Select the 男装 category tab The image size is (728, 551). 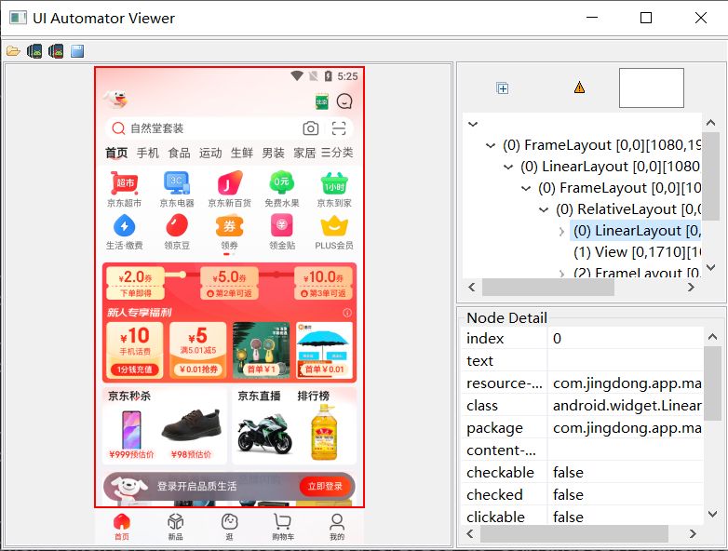pos(273,153)
